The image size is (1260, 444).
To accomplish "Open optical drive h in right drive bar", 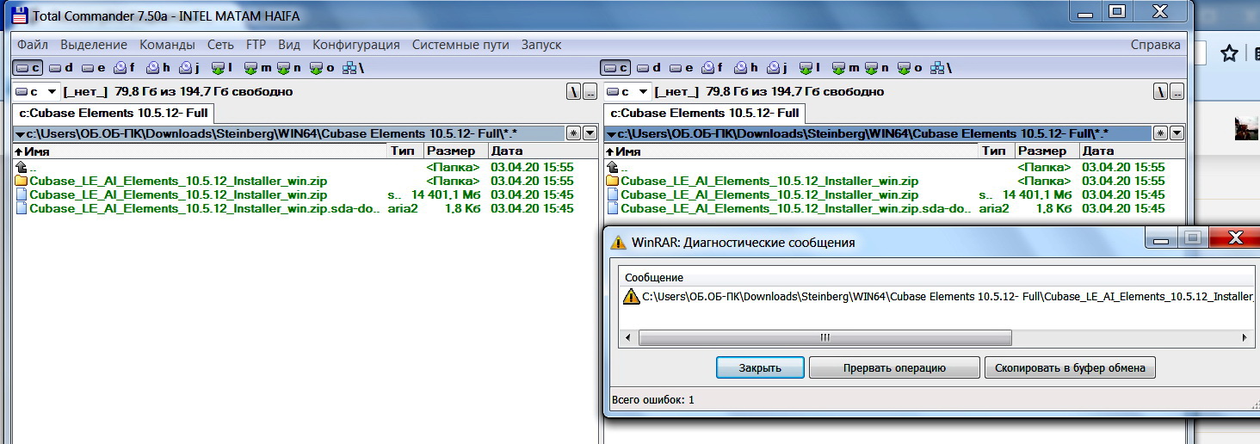I will click(746, 67).
